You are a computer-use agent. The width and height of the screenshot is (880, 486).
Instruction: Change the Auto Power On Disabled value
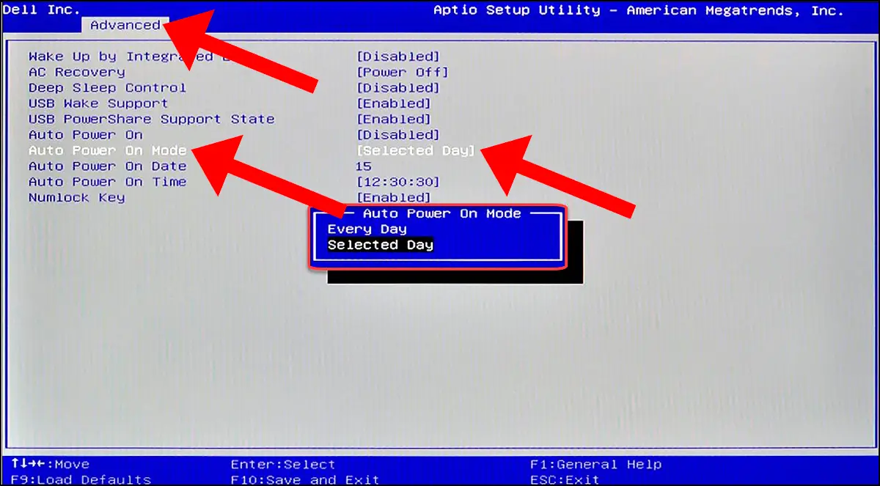tap(398, 135)
